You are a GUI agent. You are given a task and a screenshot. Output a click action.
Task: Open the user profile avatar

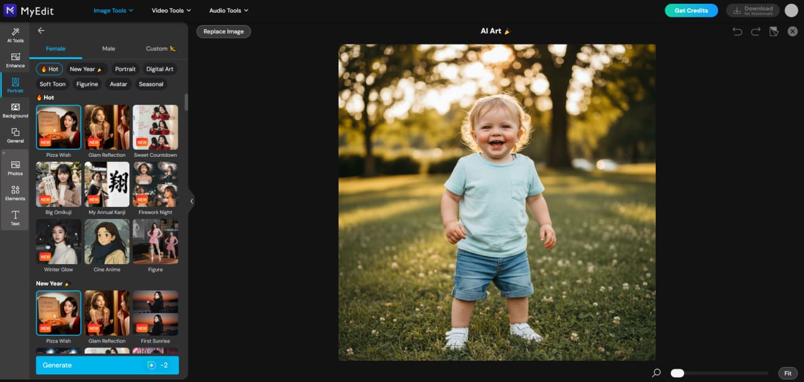click(791, 10)
